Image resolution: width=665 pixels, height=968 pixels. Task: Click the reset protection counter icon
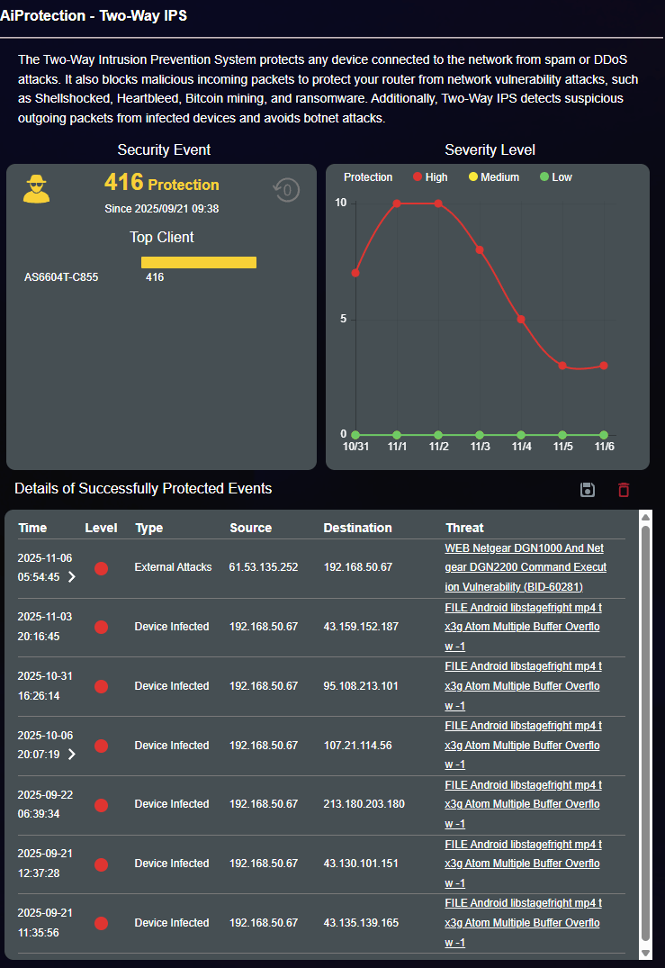point(286,190)
